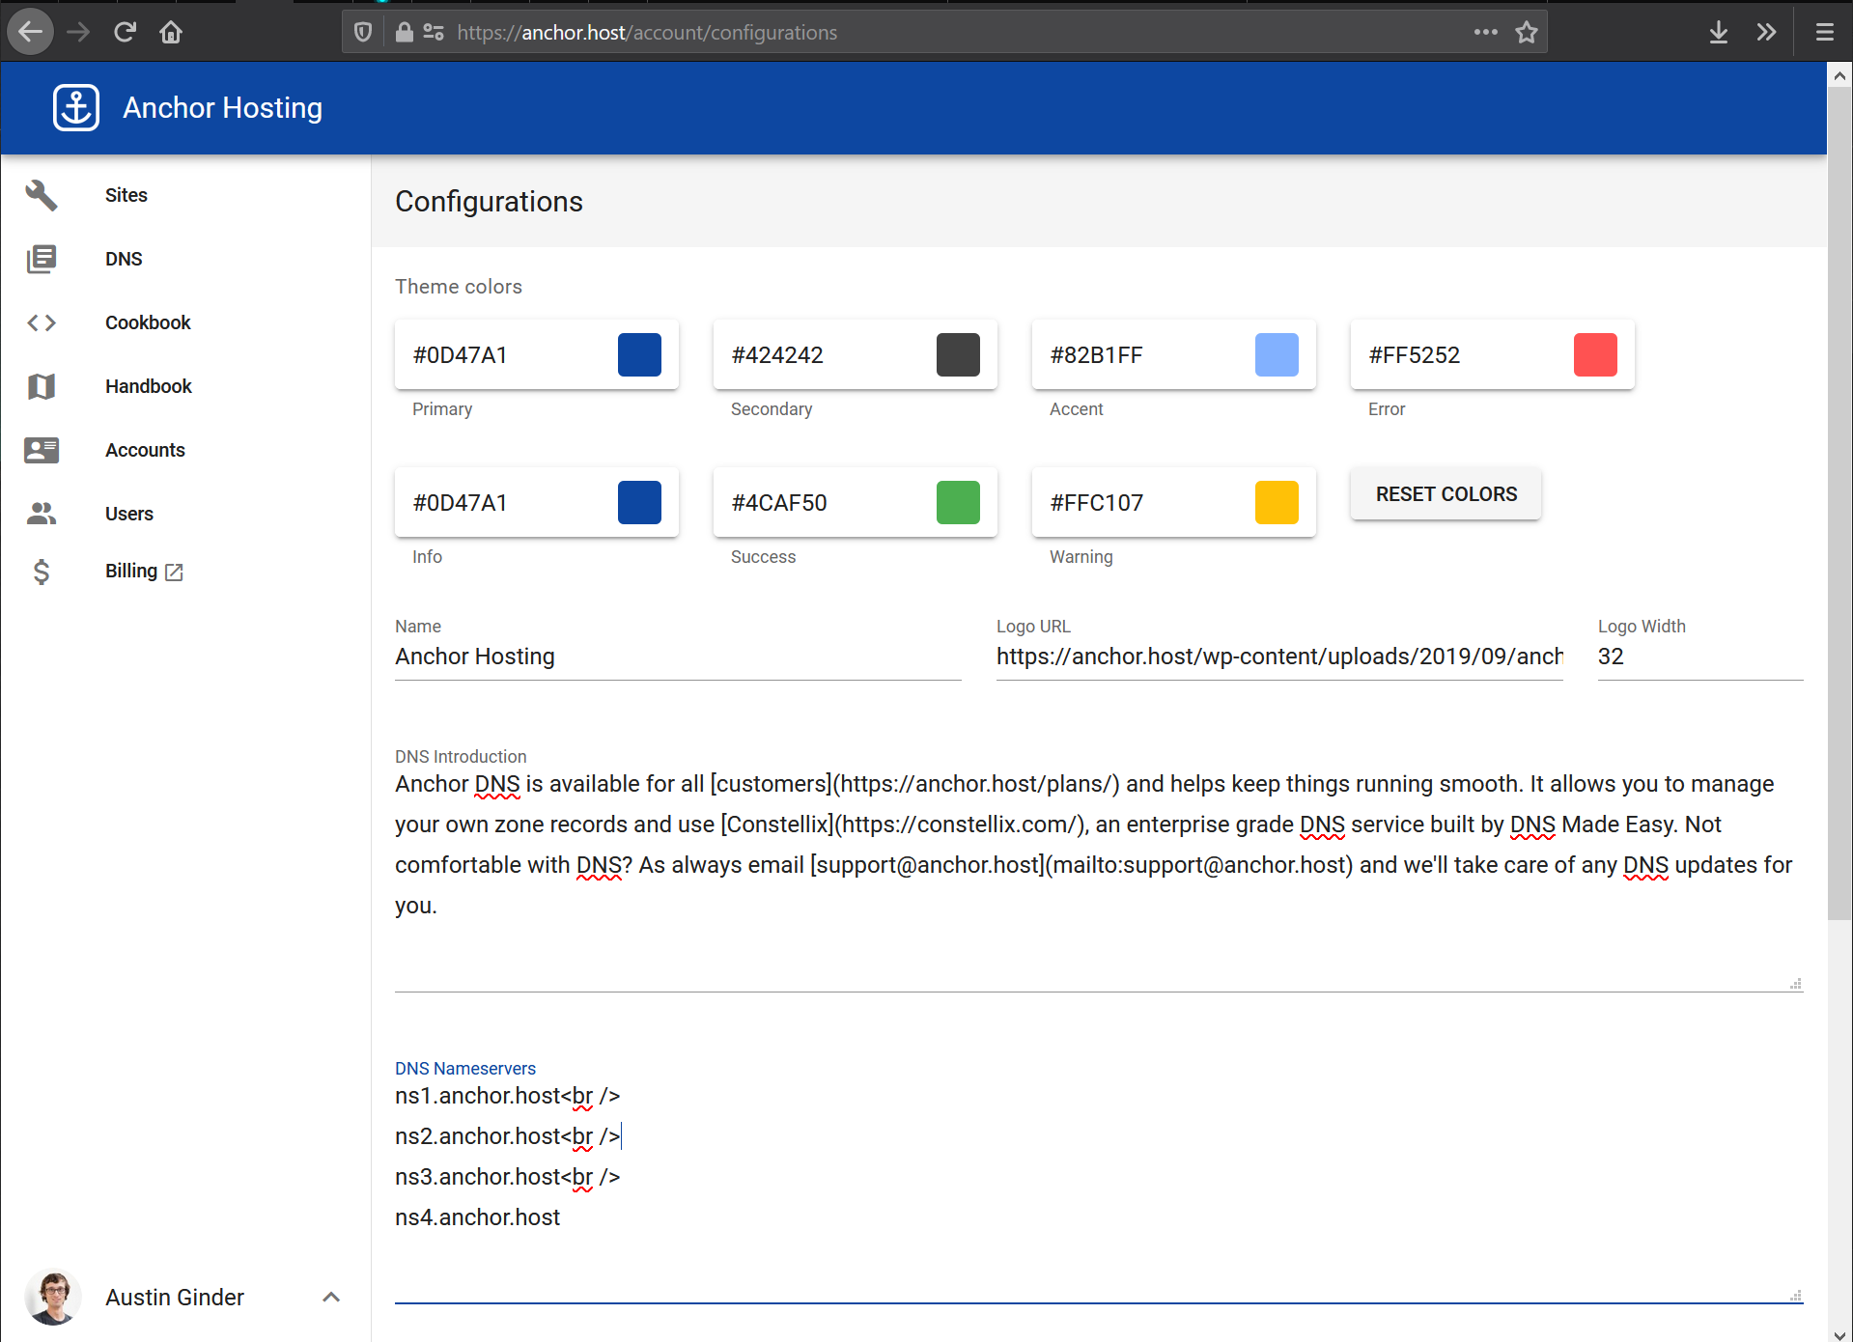Focus the Logo URL field
The height and width of the screenshot is (1342, 1853).
(x=1279, y=657)
